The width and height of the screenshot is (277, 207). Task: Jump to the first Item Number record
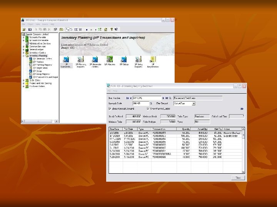[x=127, y=98]
